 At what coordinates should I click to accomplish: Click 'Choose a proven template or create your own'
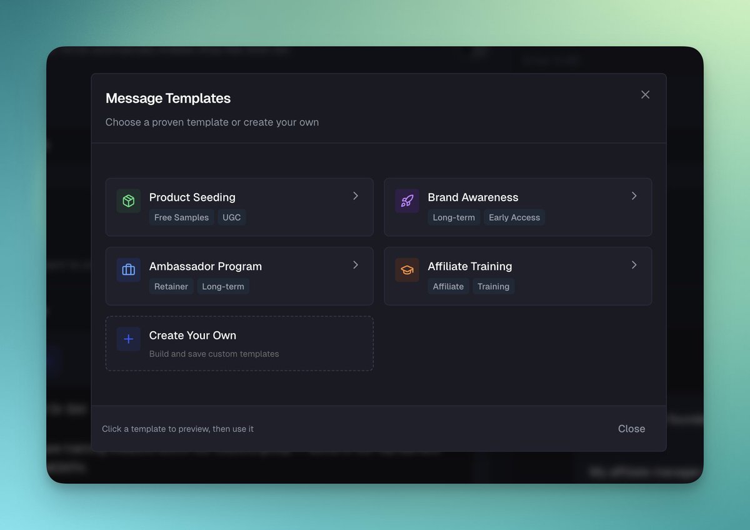(x=212, y=122)
